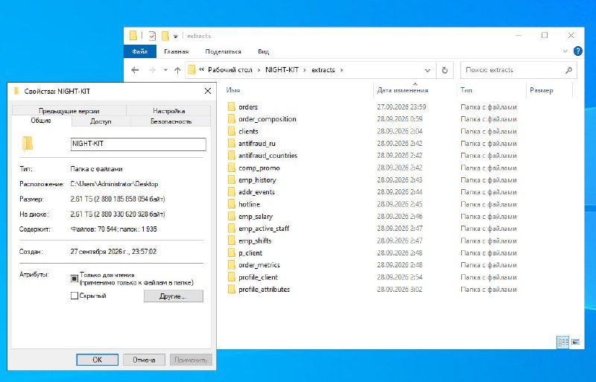This screenshot has height=382, width=596.
Task: Open recent locations dropdown arrow
Action: pyautogui.click(x=165, y=70)
